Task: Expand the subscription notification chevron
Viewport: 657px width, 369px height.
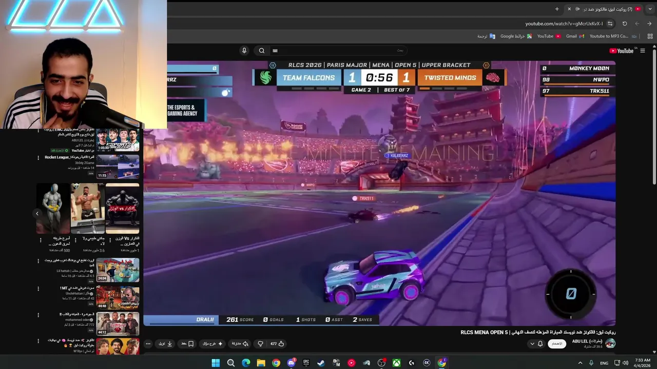Action: [x=532, y=344]
